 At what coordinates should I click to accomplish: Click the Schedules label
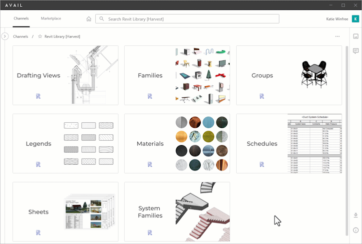tap(262, 144)
